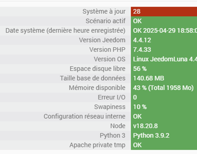Select the Node version v18.20.8 cell
This screenshot has width=197, height=154.
pos(164,126)
